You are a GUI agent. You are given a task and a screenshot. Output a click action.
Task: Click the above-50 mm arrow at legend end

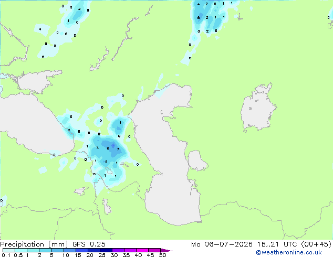coord(166,250)
